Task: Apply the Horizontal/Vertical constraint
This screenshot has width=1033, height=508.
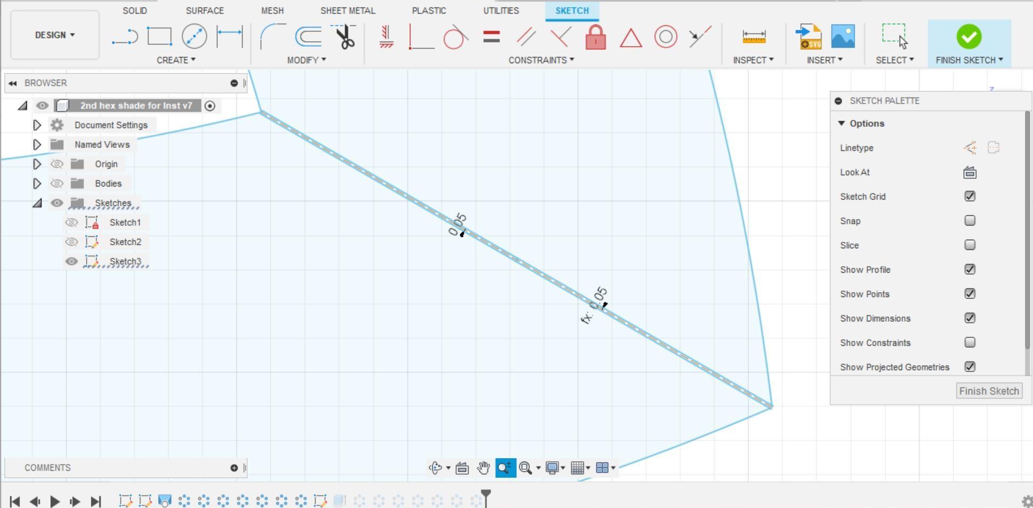Action: click(386, 37)
